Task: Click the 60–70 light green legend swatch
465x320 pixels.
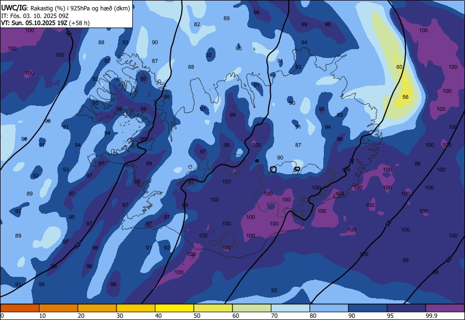Action: tap(252, 308)
